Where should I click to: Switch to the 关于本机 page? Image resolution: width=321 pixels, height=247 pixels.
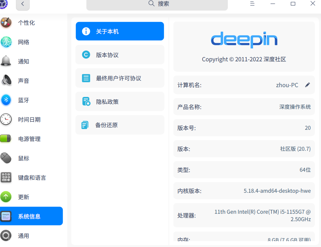[120, 31]
